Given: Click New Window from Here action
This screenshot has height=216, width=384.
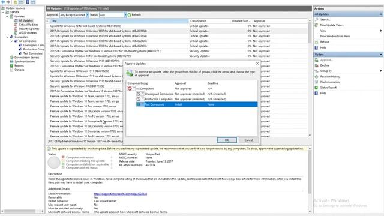Looking at the screenshot, I should coord(335,36).
